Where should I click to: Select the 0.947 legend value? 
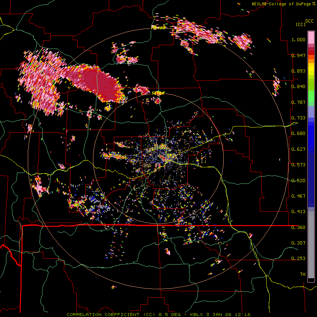pos(298,55)
